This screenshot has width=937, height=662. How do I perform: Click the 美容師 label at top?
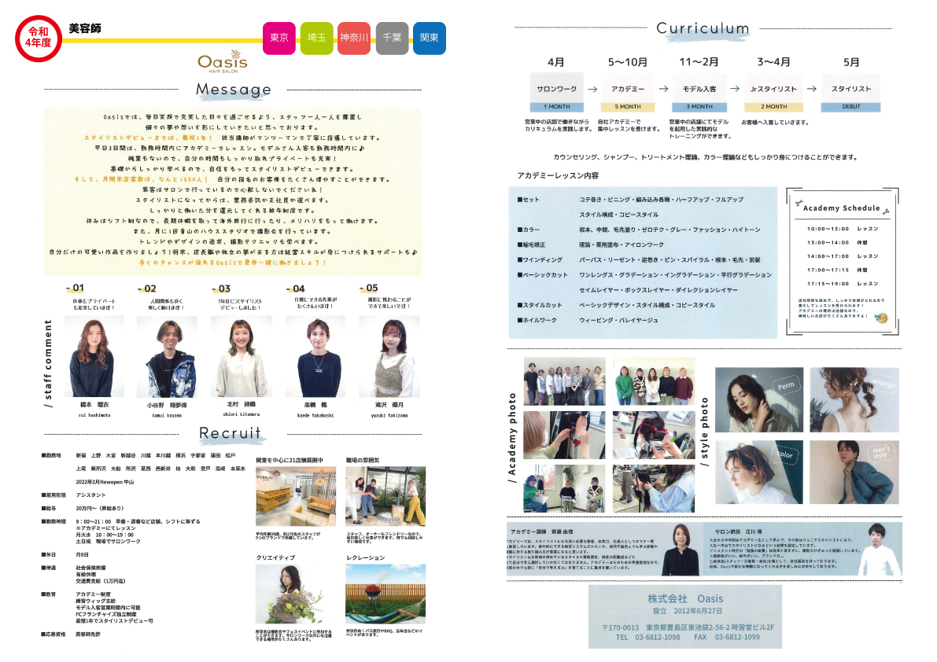click(85, 28)
